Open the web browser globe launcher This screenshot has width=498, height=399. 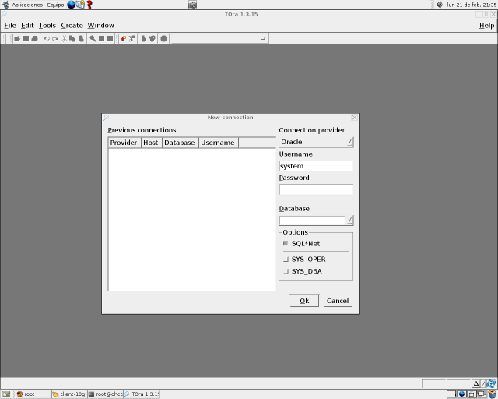point(72,5)
